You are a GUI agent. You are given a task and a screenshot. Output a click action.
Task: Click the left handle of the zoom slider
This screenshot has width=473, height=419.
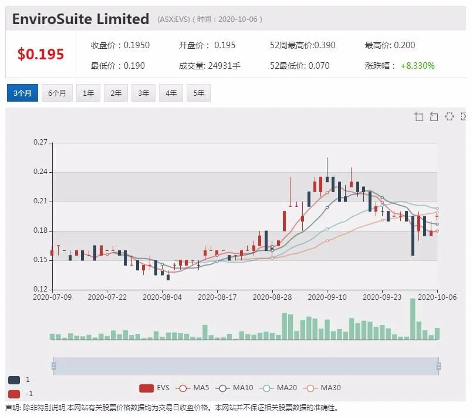pyautogui.click(x=53, y=366)
